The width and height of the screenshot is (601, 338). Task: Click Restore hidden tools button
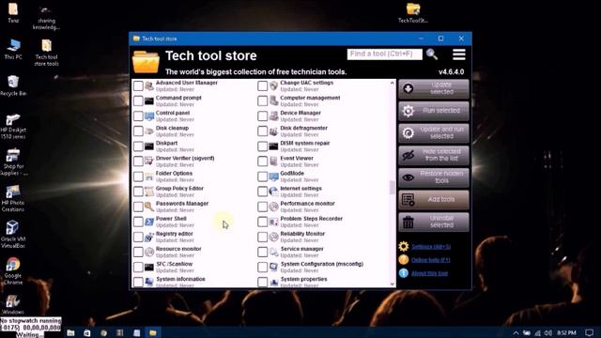click(434, 177)
